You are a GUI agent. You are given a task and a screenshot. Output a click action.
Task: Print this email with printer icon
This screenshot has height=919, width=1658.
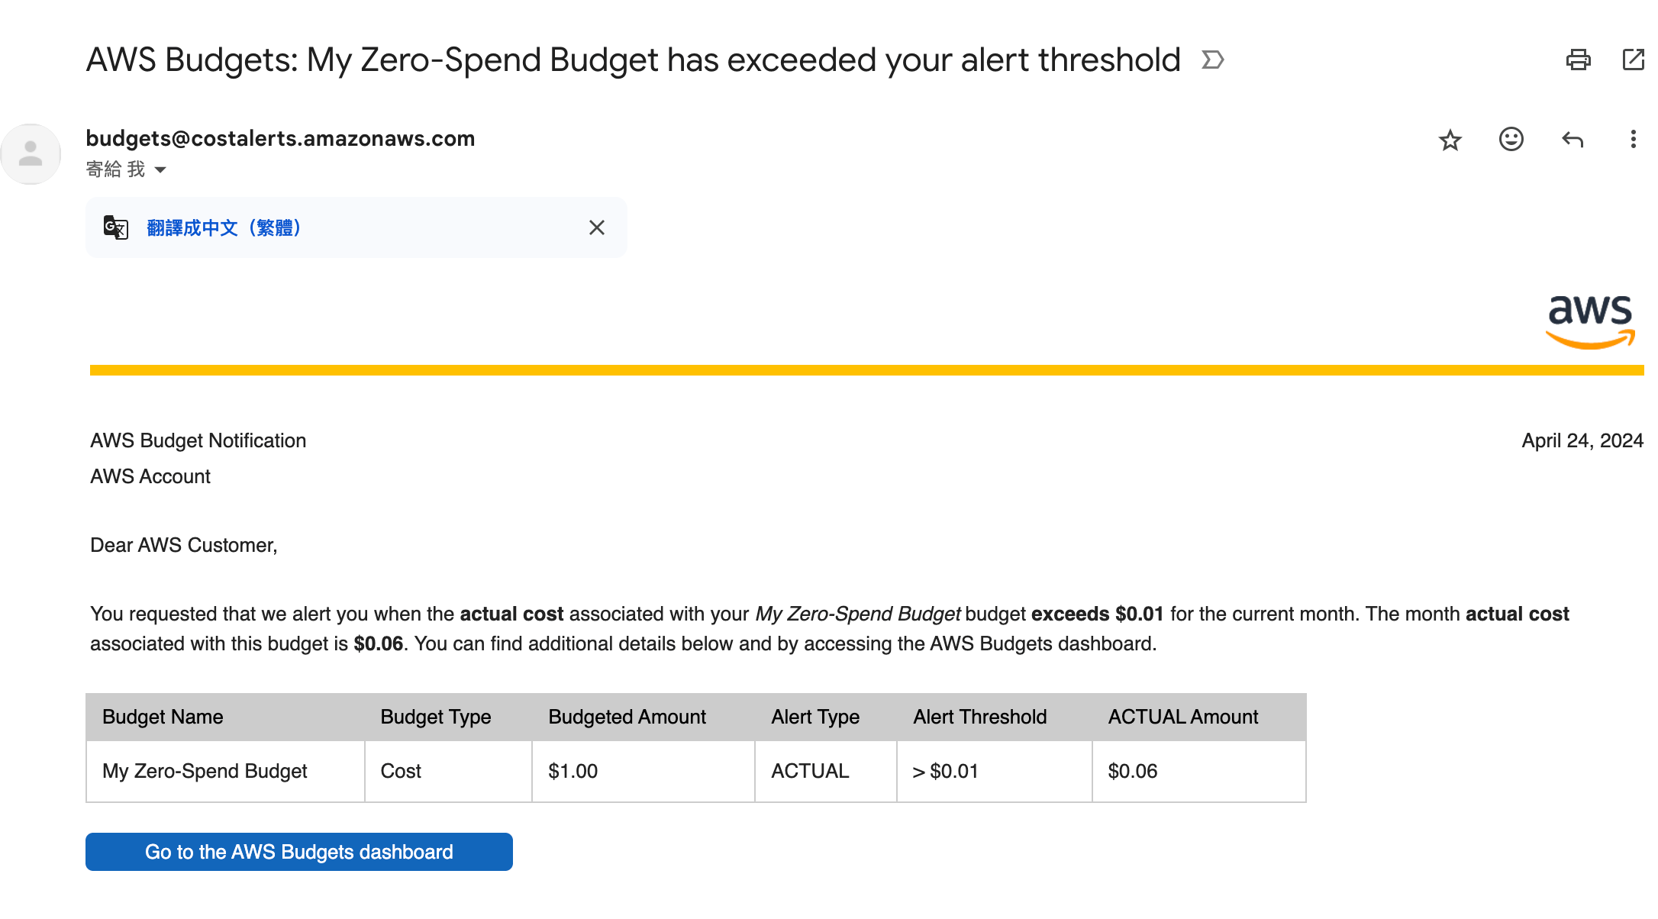point(1578,60)
